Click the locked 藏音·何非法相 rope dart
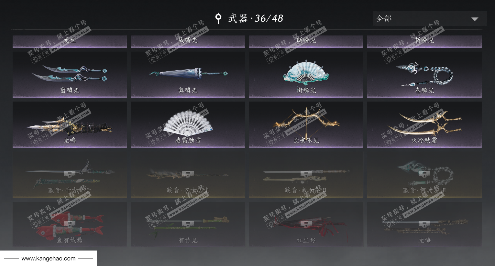The image size is (495, 266). point(424,175)
